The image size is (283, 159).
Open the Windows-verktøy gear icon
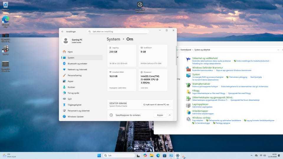click(x=188, y=119)
